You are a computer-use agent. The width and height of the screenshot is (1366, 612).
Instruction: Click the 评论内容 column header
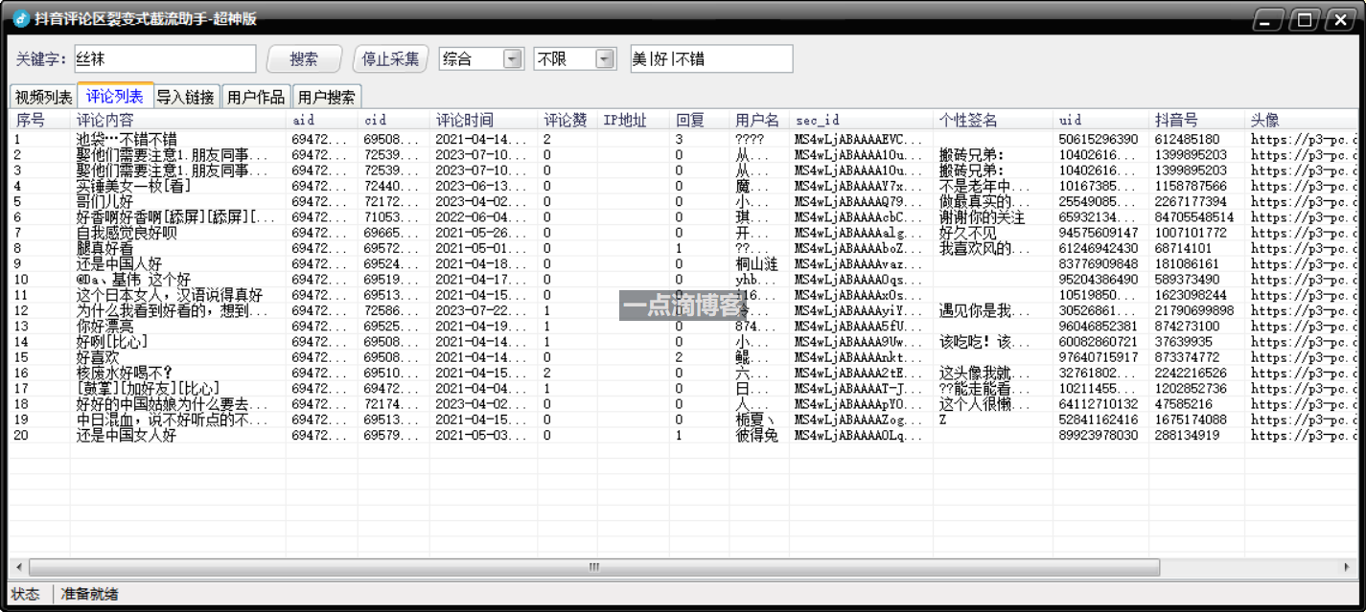[x=177, y=120]
